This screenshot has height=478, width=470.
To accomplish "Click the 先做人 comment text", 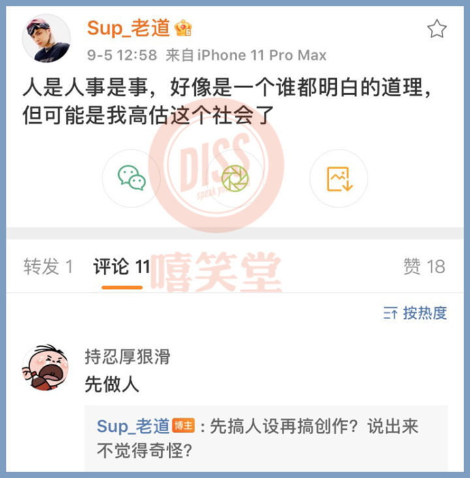I will pyautogui.click(x=112, y=384).
